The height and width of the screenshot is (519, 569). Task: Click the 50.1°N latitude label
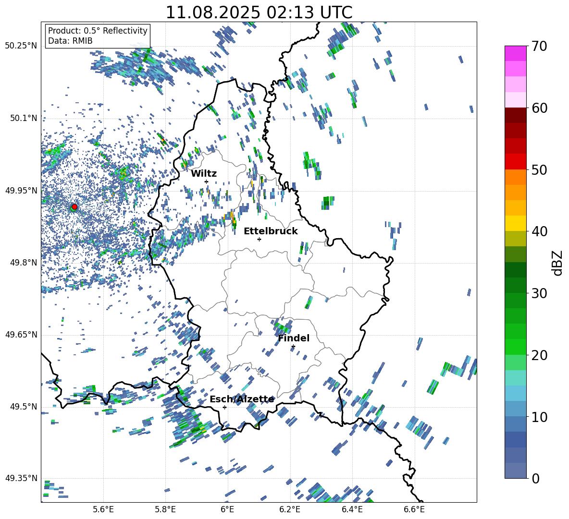click(23, 118)
